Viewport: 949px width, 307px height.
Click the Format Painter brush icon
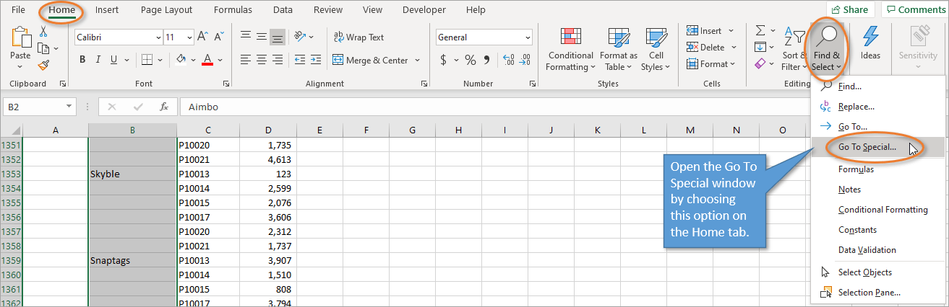pos(43,66)
